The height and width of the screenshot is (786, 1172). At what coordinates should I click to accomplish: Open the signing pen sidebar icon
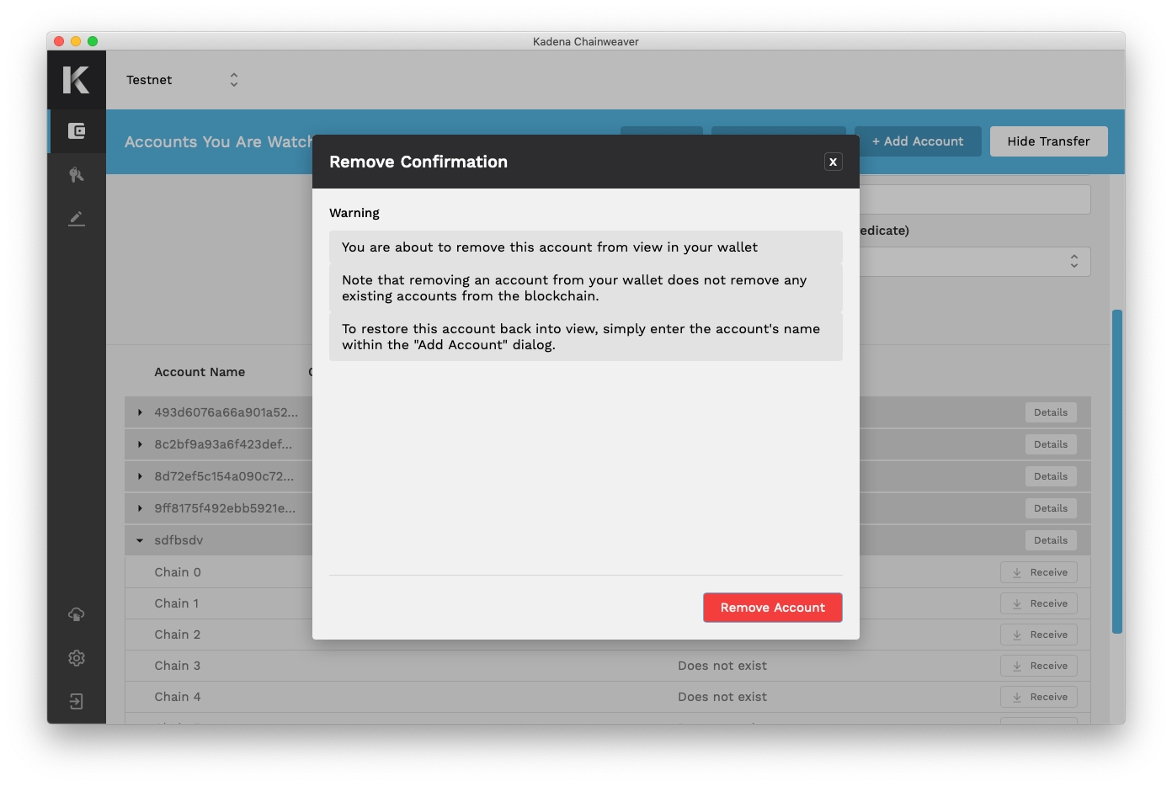[77, 219]
